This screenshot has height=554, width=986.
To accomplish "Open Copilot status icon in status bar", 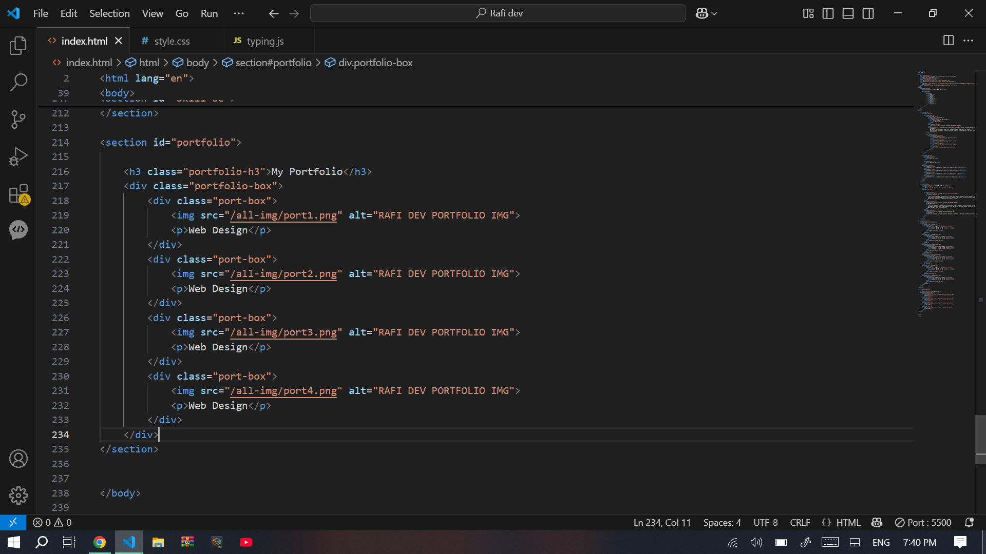I will [x=877, y=523].
